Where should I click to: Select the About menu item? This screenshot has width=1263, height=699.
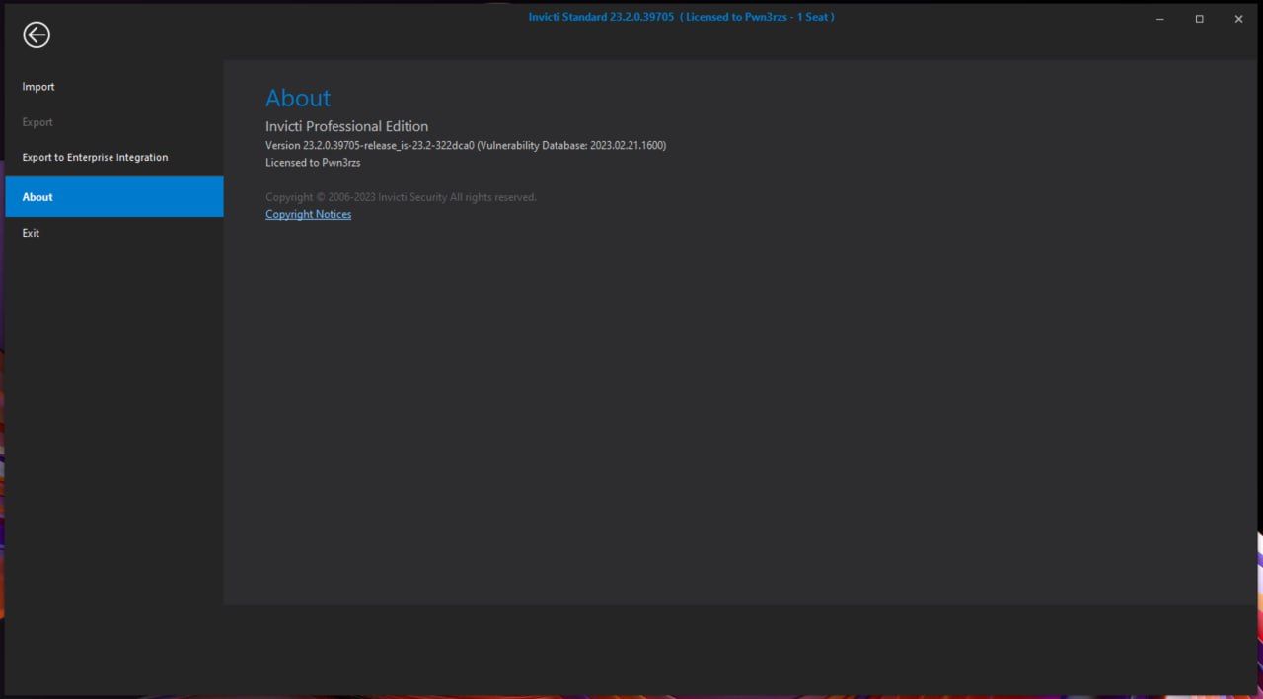(x=114, y=197)
